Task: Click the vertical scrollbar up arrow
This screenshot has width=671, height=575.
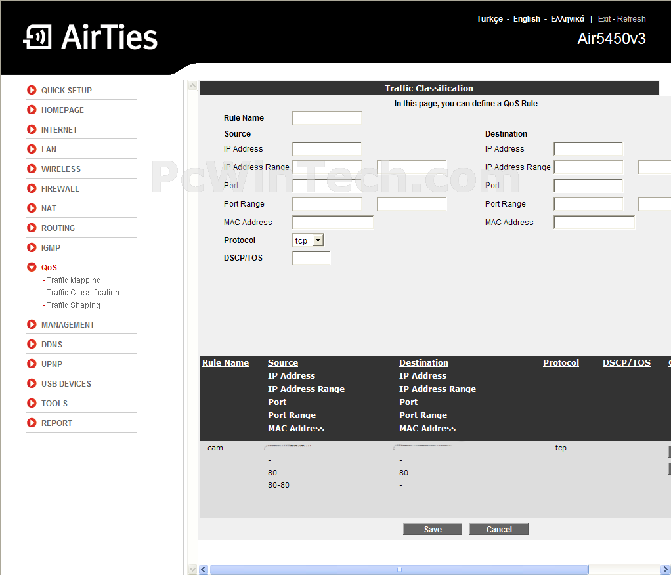Action: [192, 86]
